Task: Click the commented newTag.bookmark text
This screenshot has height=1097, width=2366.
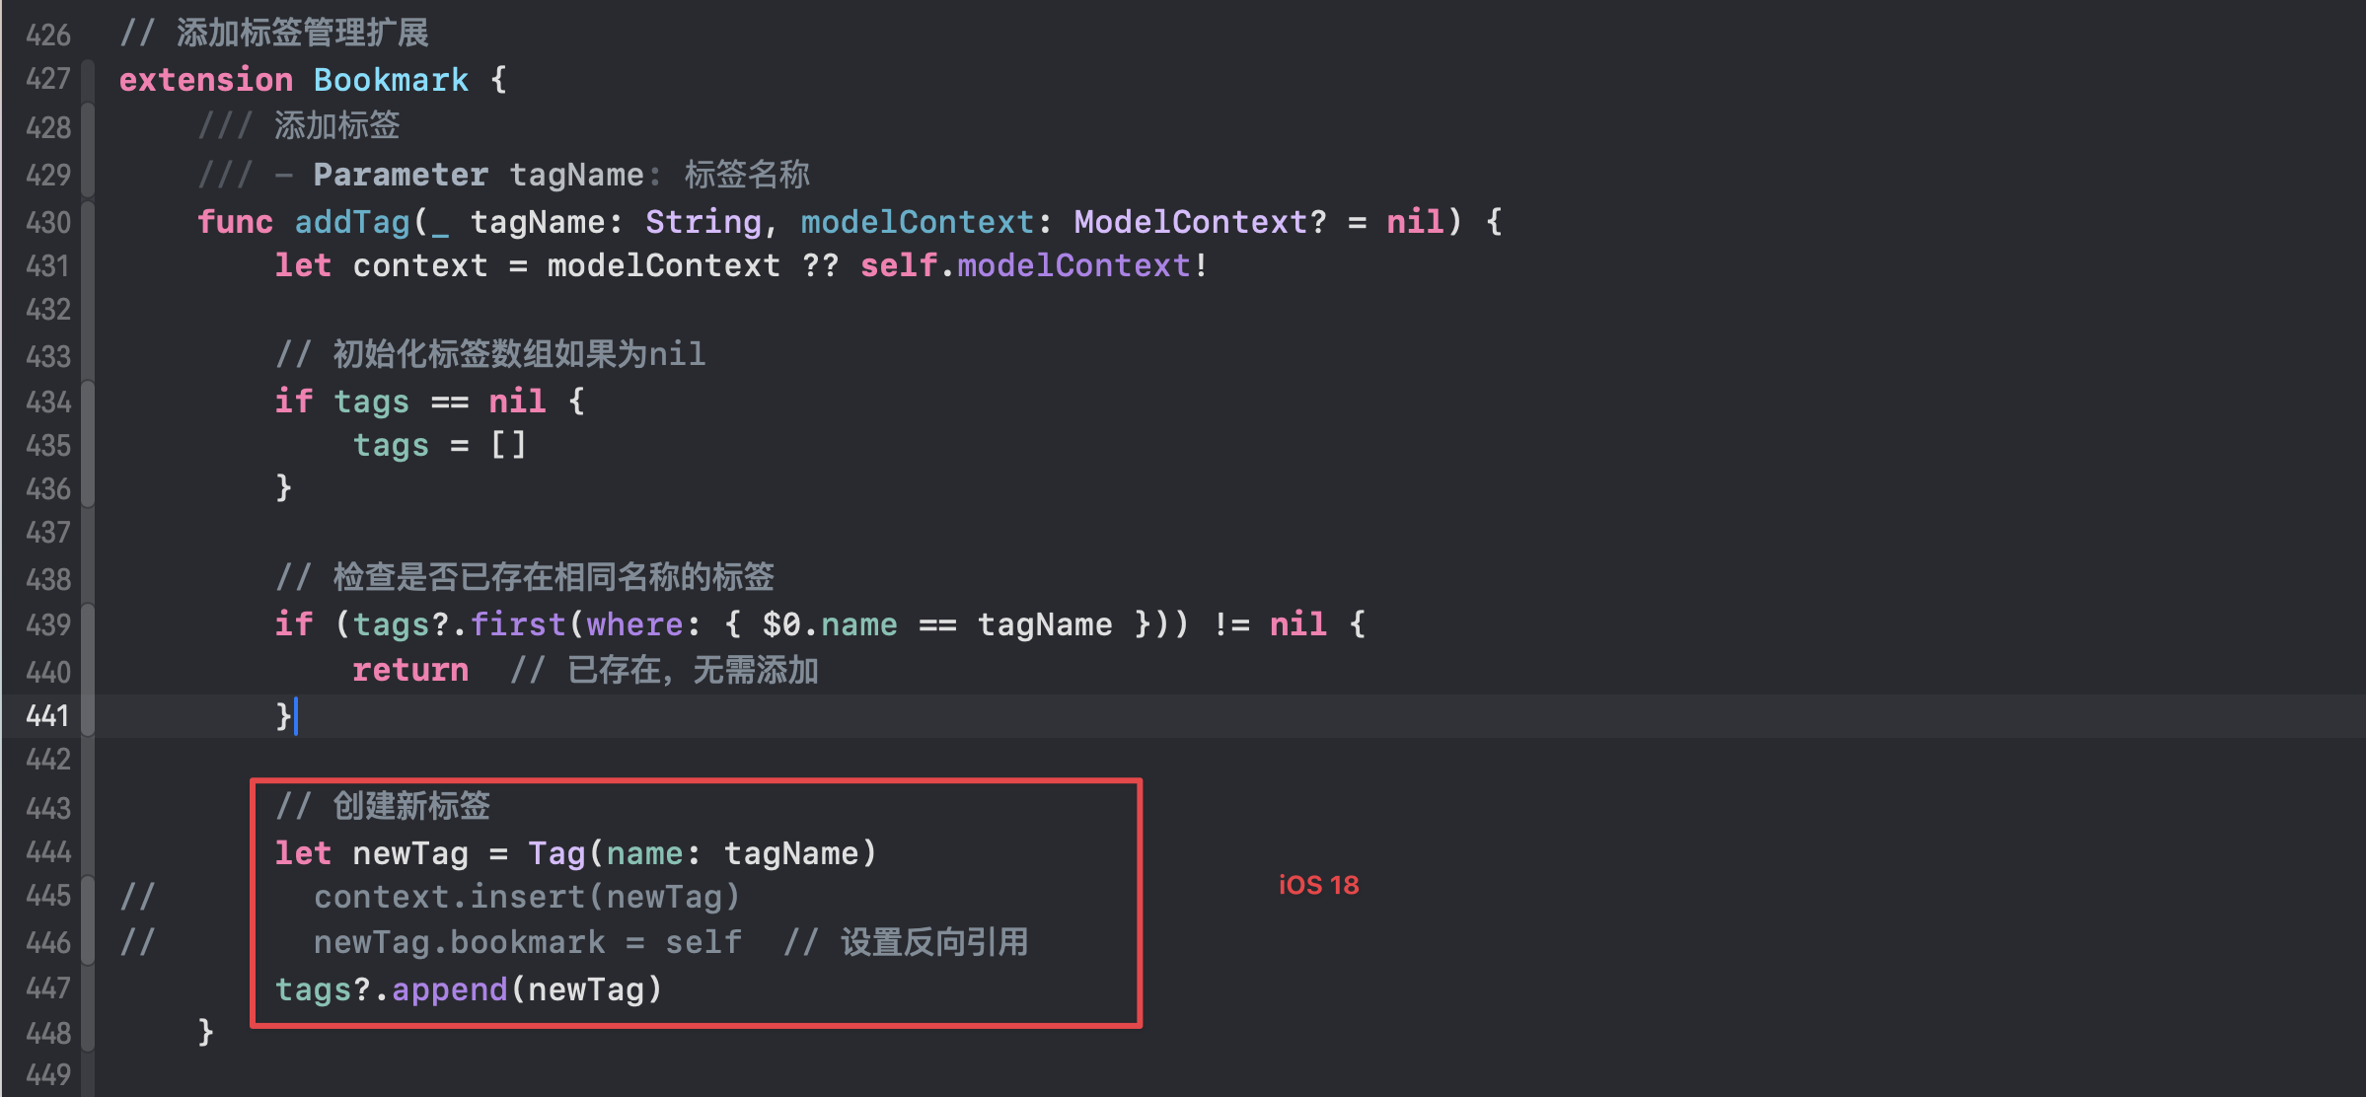Action: [459, 942]
